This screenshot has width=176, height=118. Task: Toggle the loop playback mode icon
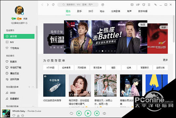pos(71,113)
